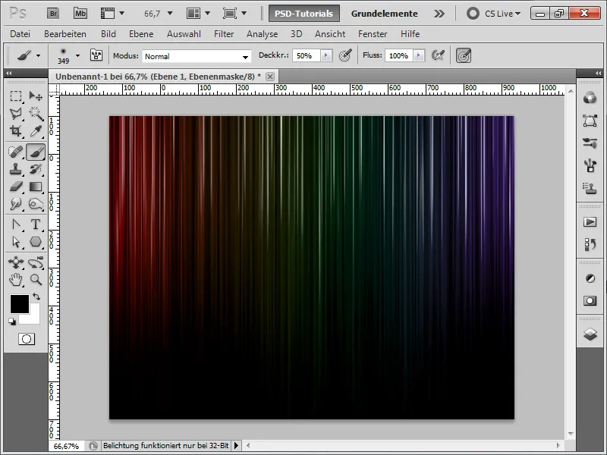Open the Filter menu
The image size is (607, 455).
click(224, 34)
